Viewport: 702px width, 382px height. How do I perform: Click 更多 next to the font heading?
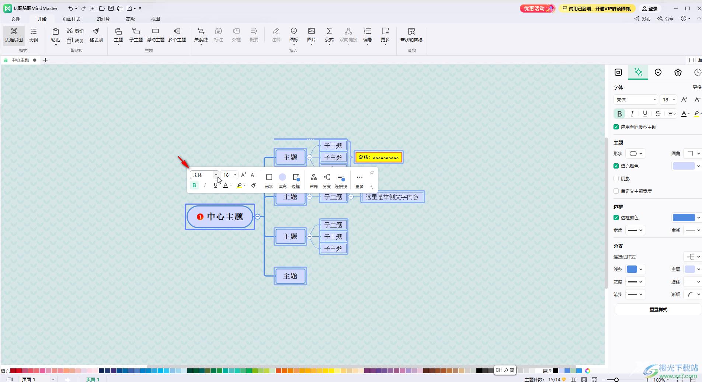coord(697,87)
